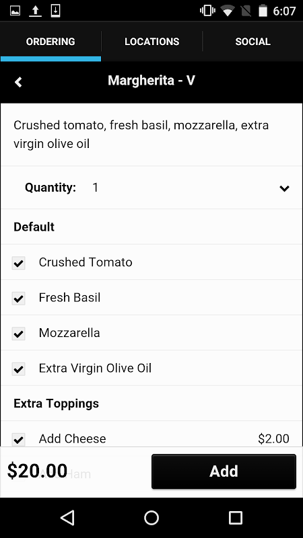This screenshot has width=303, height=538.
Task: Tap the Wi-Fi status icon
Action: [228, 11]
